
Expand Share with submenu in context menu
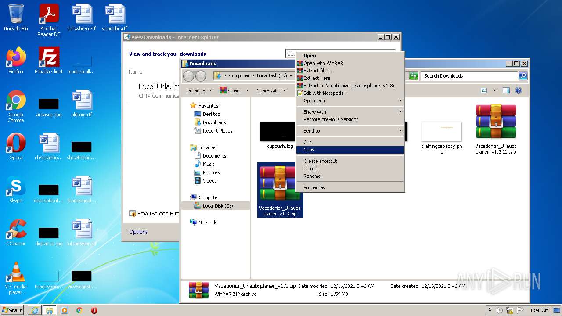350,112
